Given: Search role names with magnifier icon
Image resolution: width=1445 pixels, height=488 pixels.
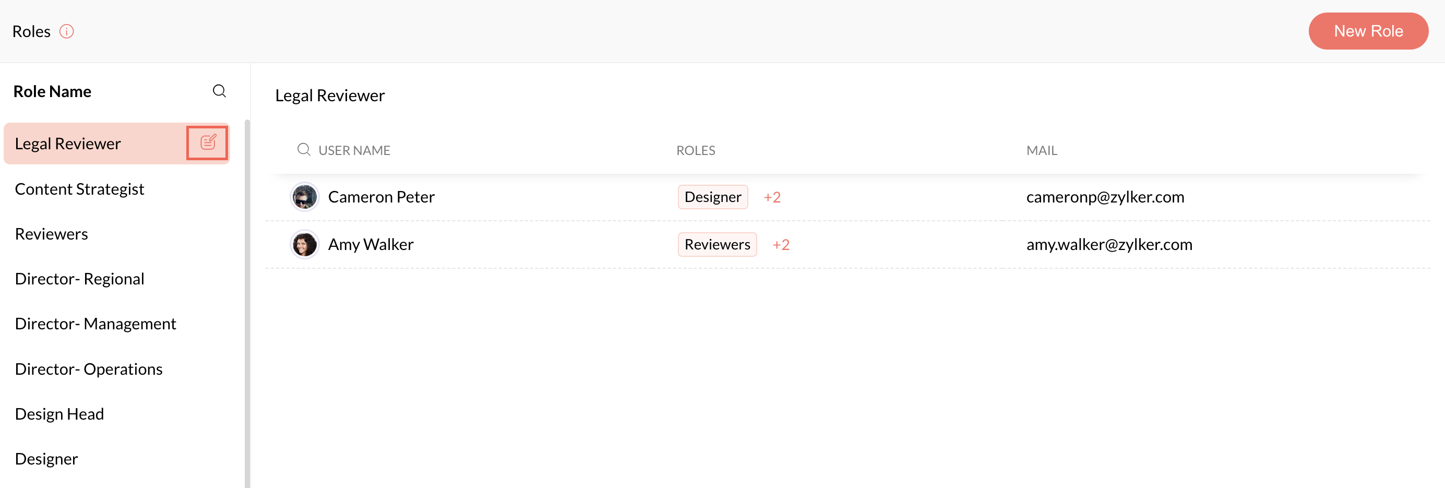Looking at the screenshot, I should pos(219,91).
